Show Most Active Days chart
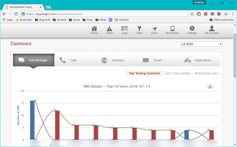Image resolution: width=237 pixels, height=147 pixels. (207, 73)
